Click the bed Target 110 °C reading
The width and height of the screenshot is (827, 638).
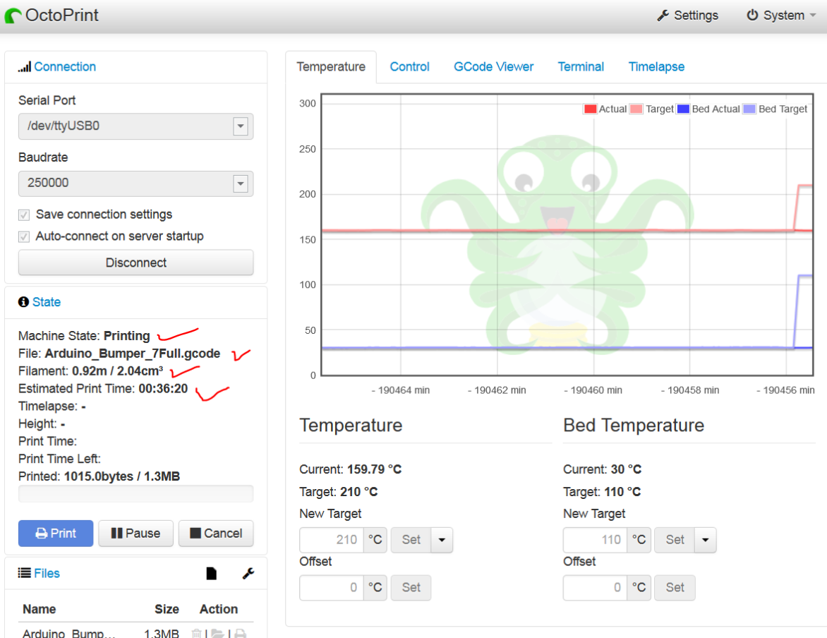coord(602,492)
